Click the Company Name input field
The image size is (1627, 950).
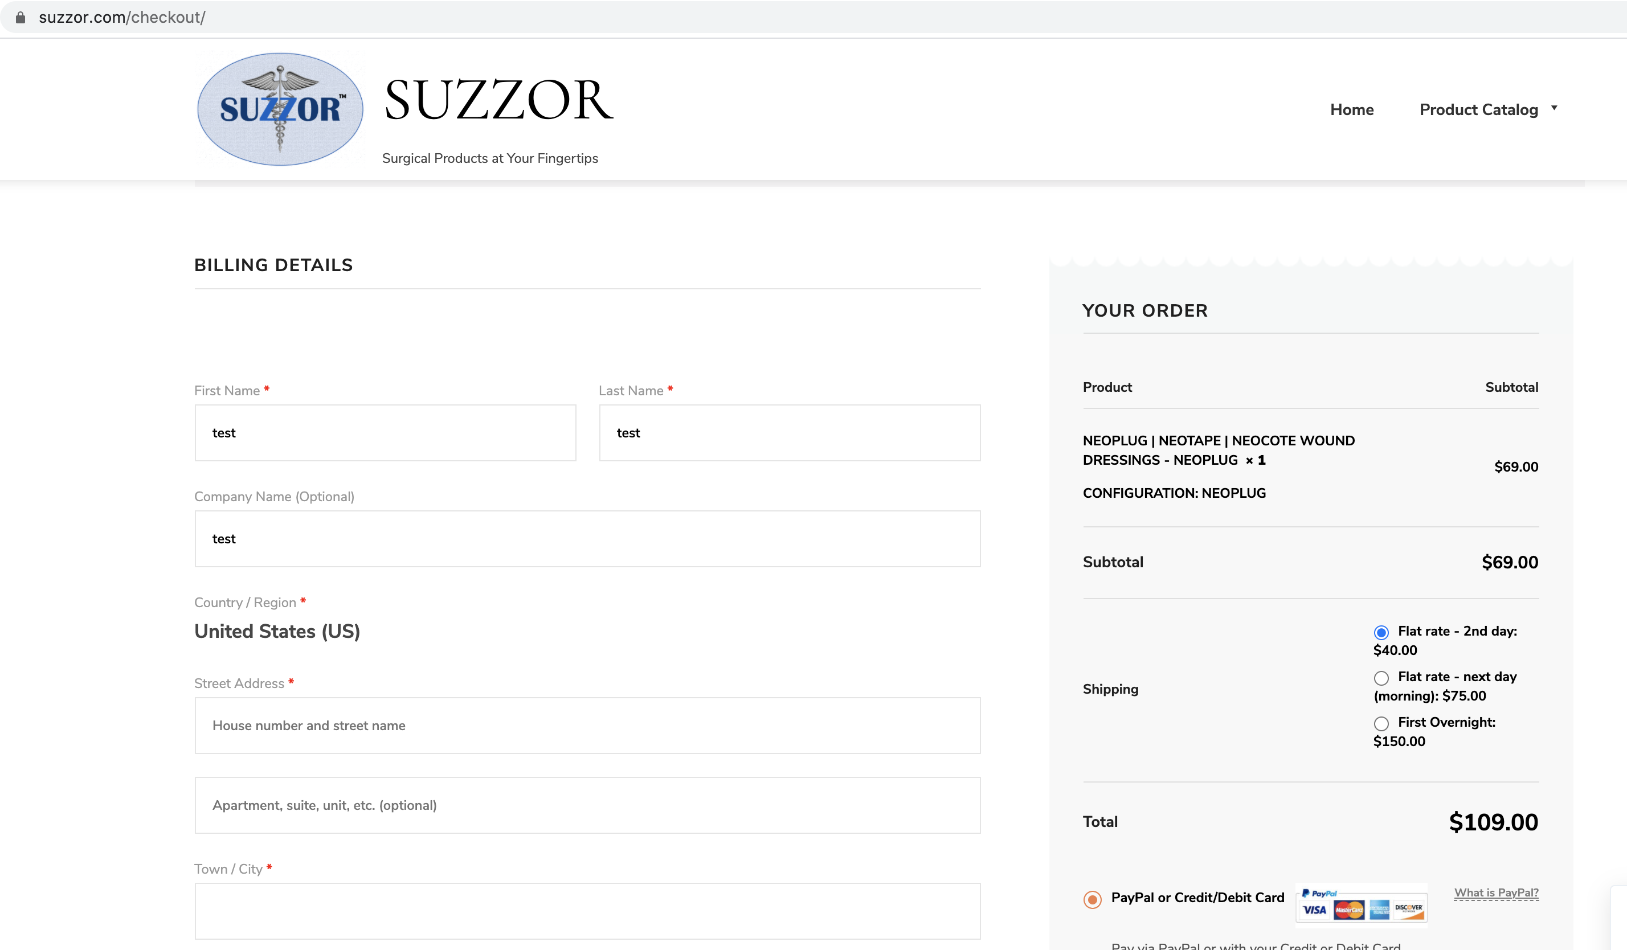point(587,539)
